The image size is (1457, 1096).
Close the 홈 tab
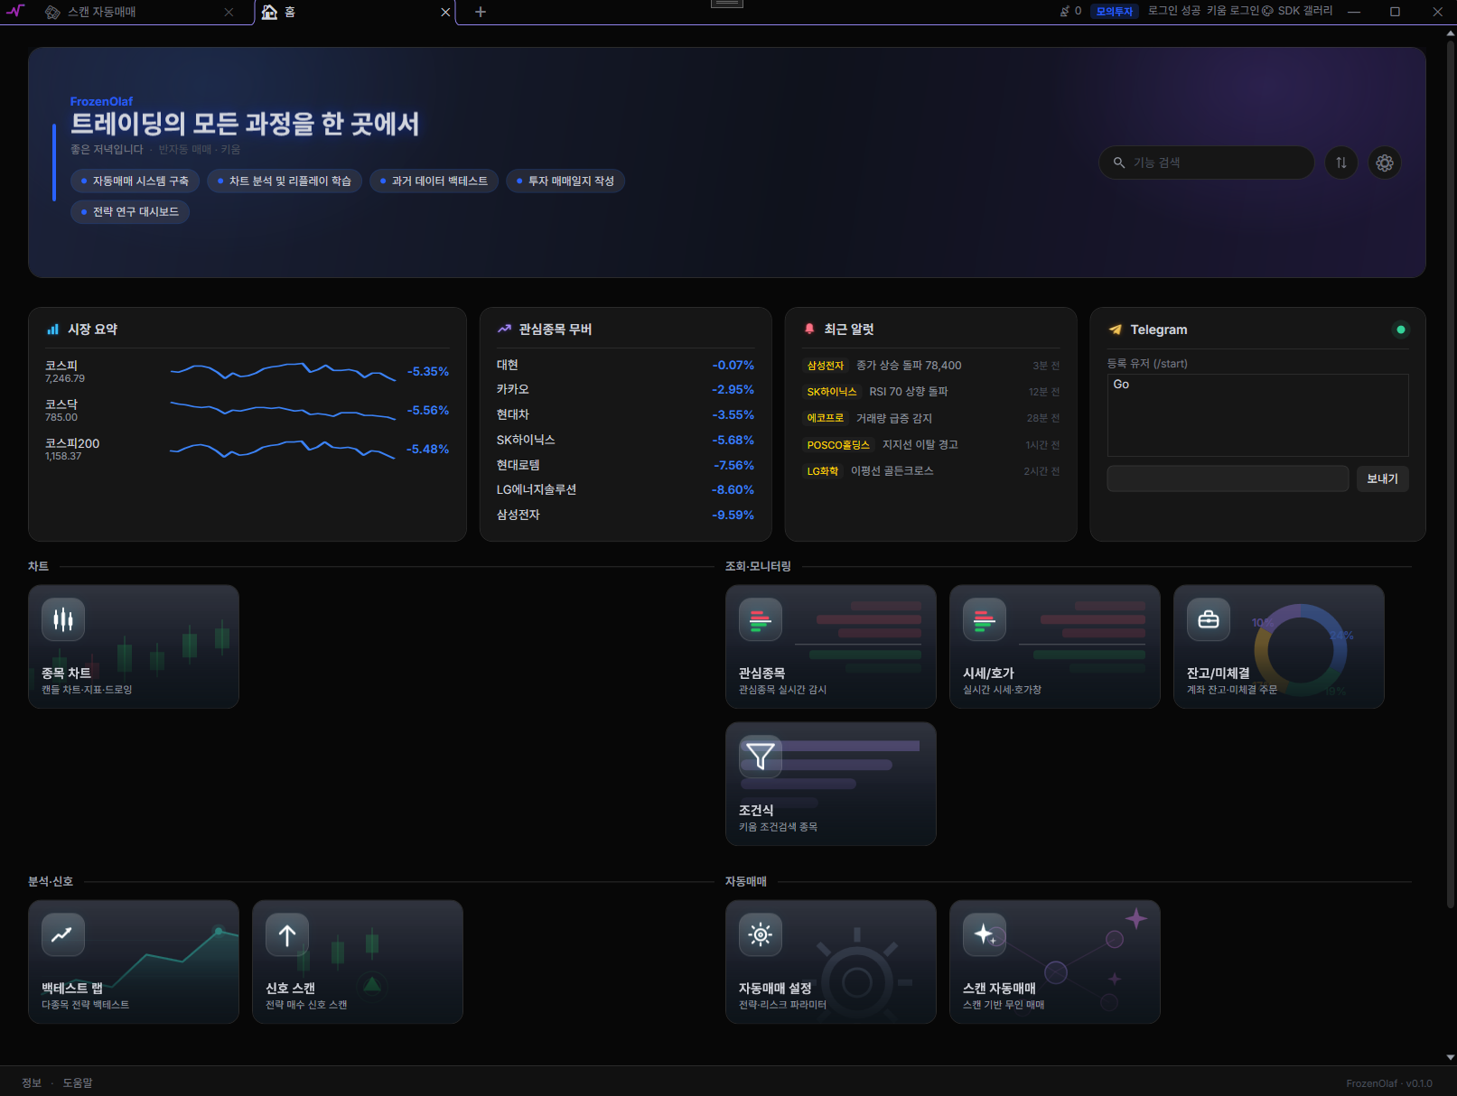click(445, 12)
